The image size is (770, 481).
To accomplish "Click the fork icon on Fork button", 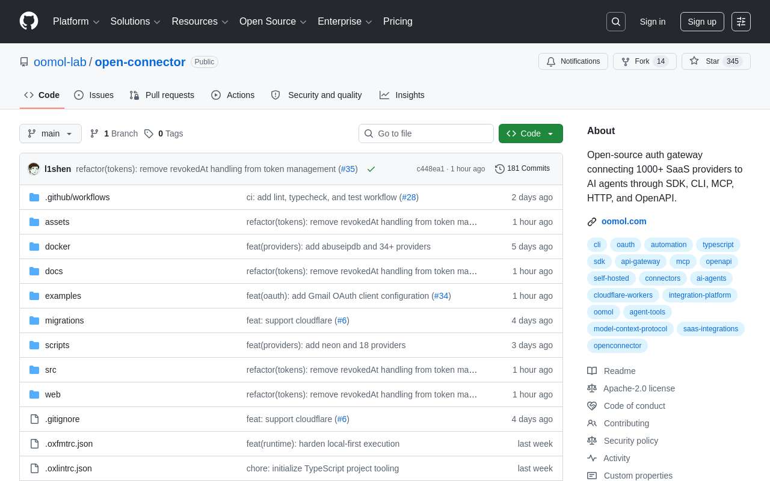I will (x=626, y=61).
